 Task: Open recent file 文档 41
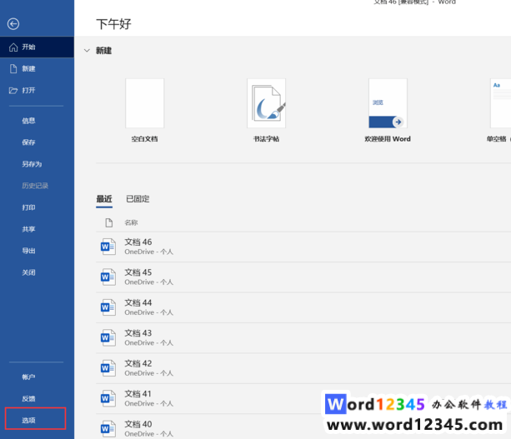[x=303, y=398]
